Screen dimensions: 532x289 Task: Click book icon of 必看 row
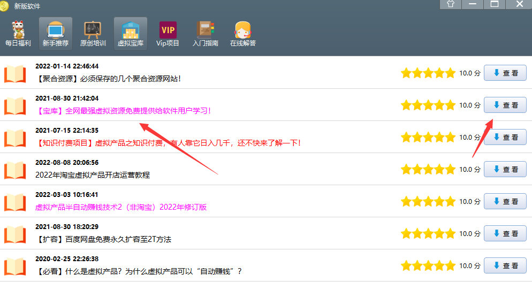click(15, 267)
